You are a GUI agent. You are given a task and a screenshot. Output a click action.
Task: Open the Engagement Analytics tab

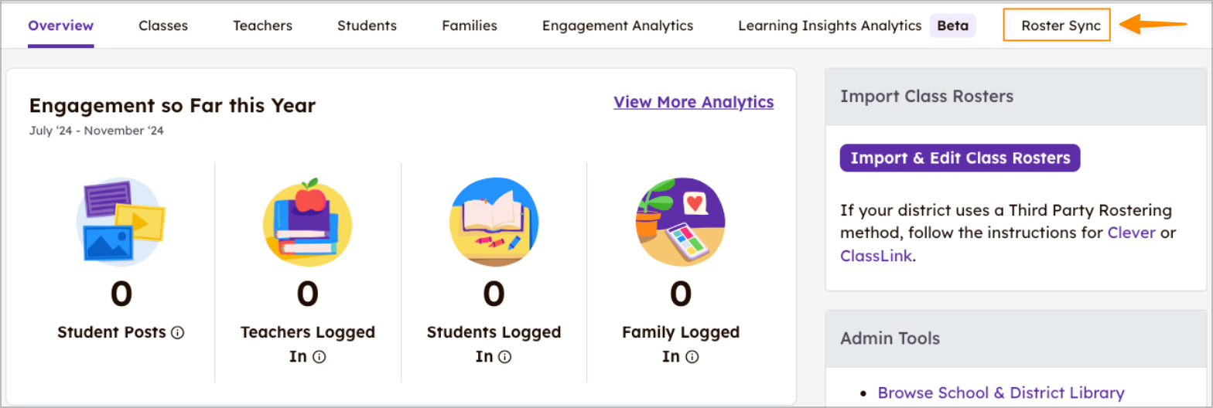click(x=617, y=25)
